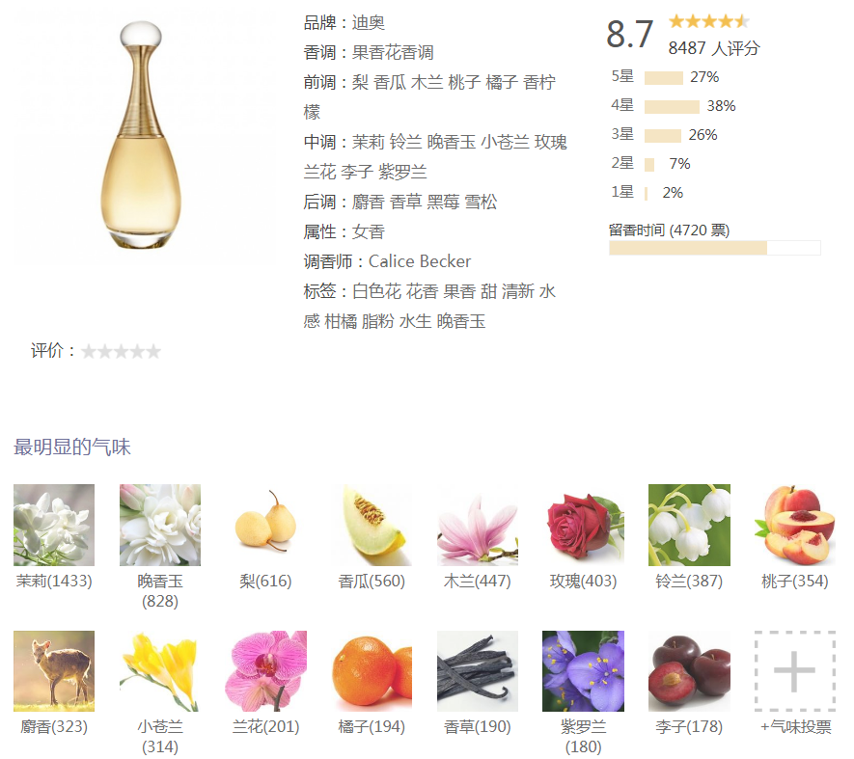Click the perfume bottle product image
Screen dimensions: 854x759
coord(141,134)
